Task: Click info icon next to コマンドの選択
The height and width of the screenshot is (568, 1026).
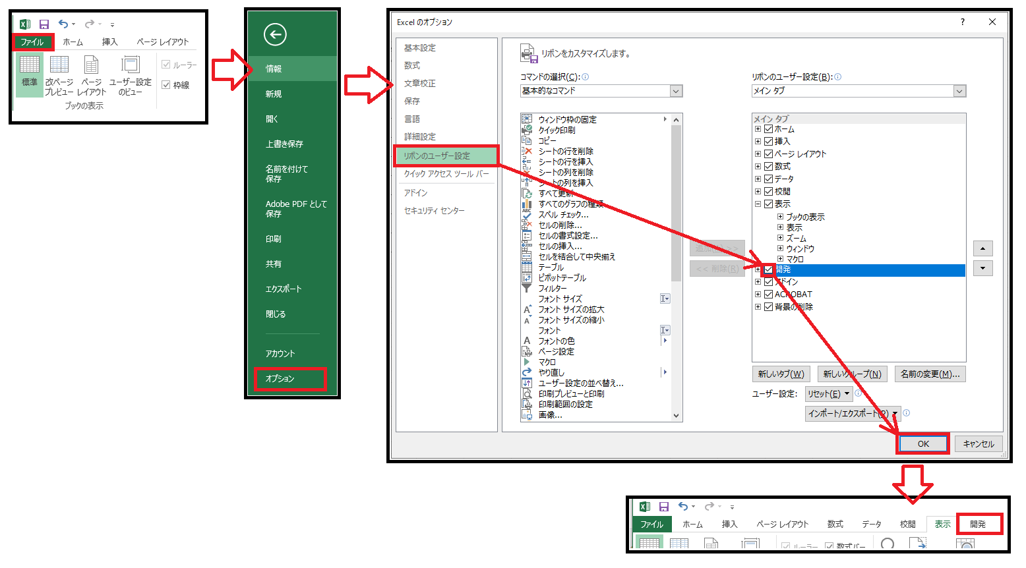Action: coord(586,77)
